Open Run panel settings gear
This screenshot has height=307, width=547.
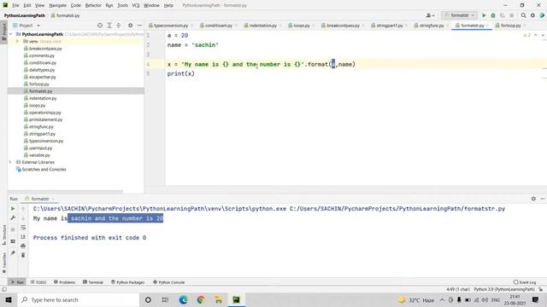533,199
